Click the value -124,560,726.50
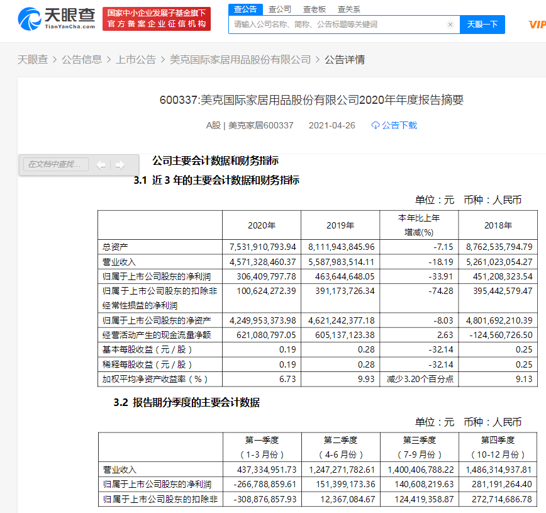Image resolution: width=546 pixels, height=513 pixels. [x=501, y=335]
